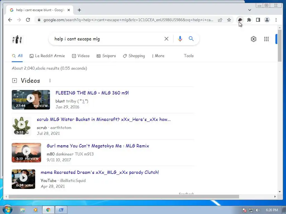Viewport: 286px width, 214px height.
Task: Open the media player taskbar icon
Action: point(35,210)
